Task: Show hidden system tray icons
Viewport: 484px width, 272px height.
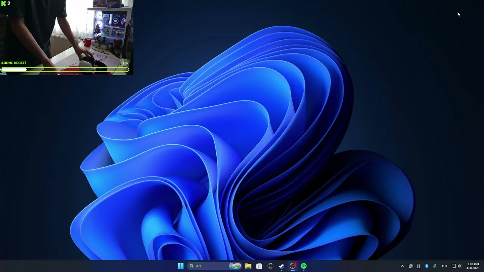Action: tap(402, 266)
